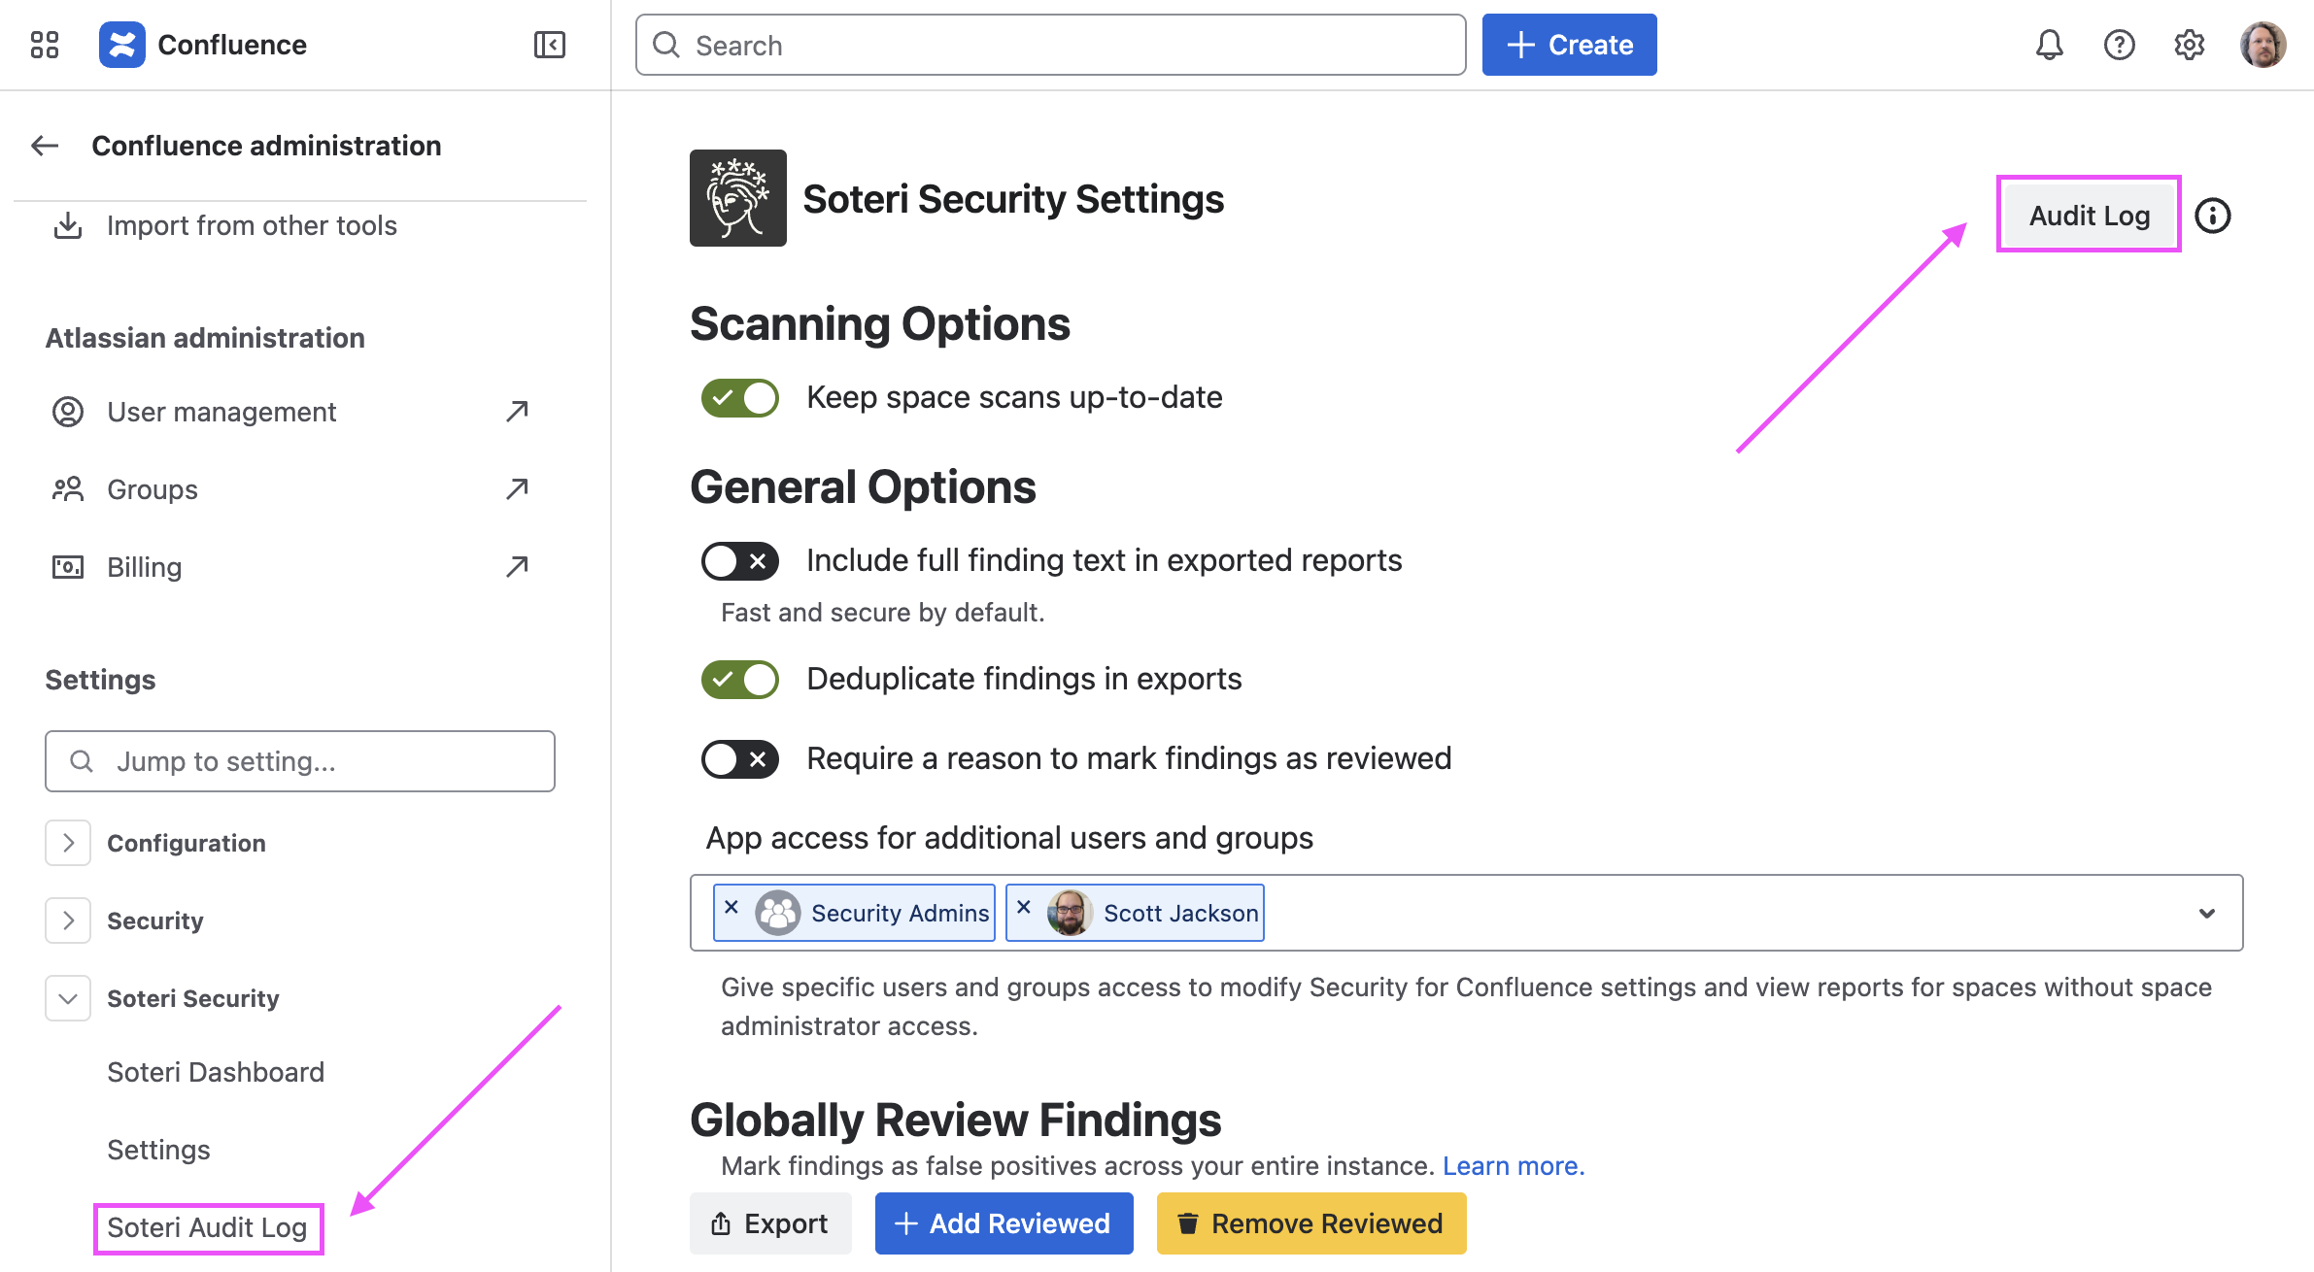Expand the Configuration settings section
This screenshot has height=1272, width=2314.
68,843
